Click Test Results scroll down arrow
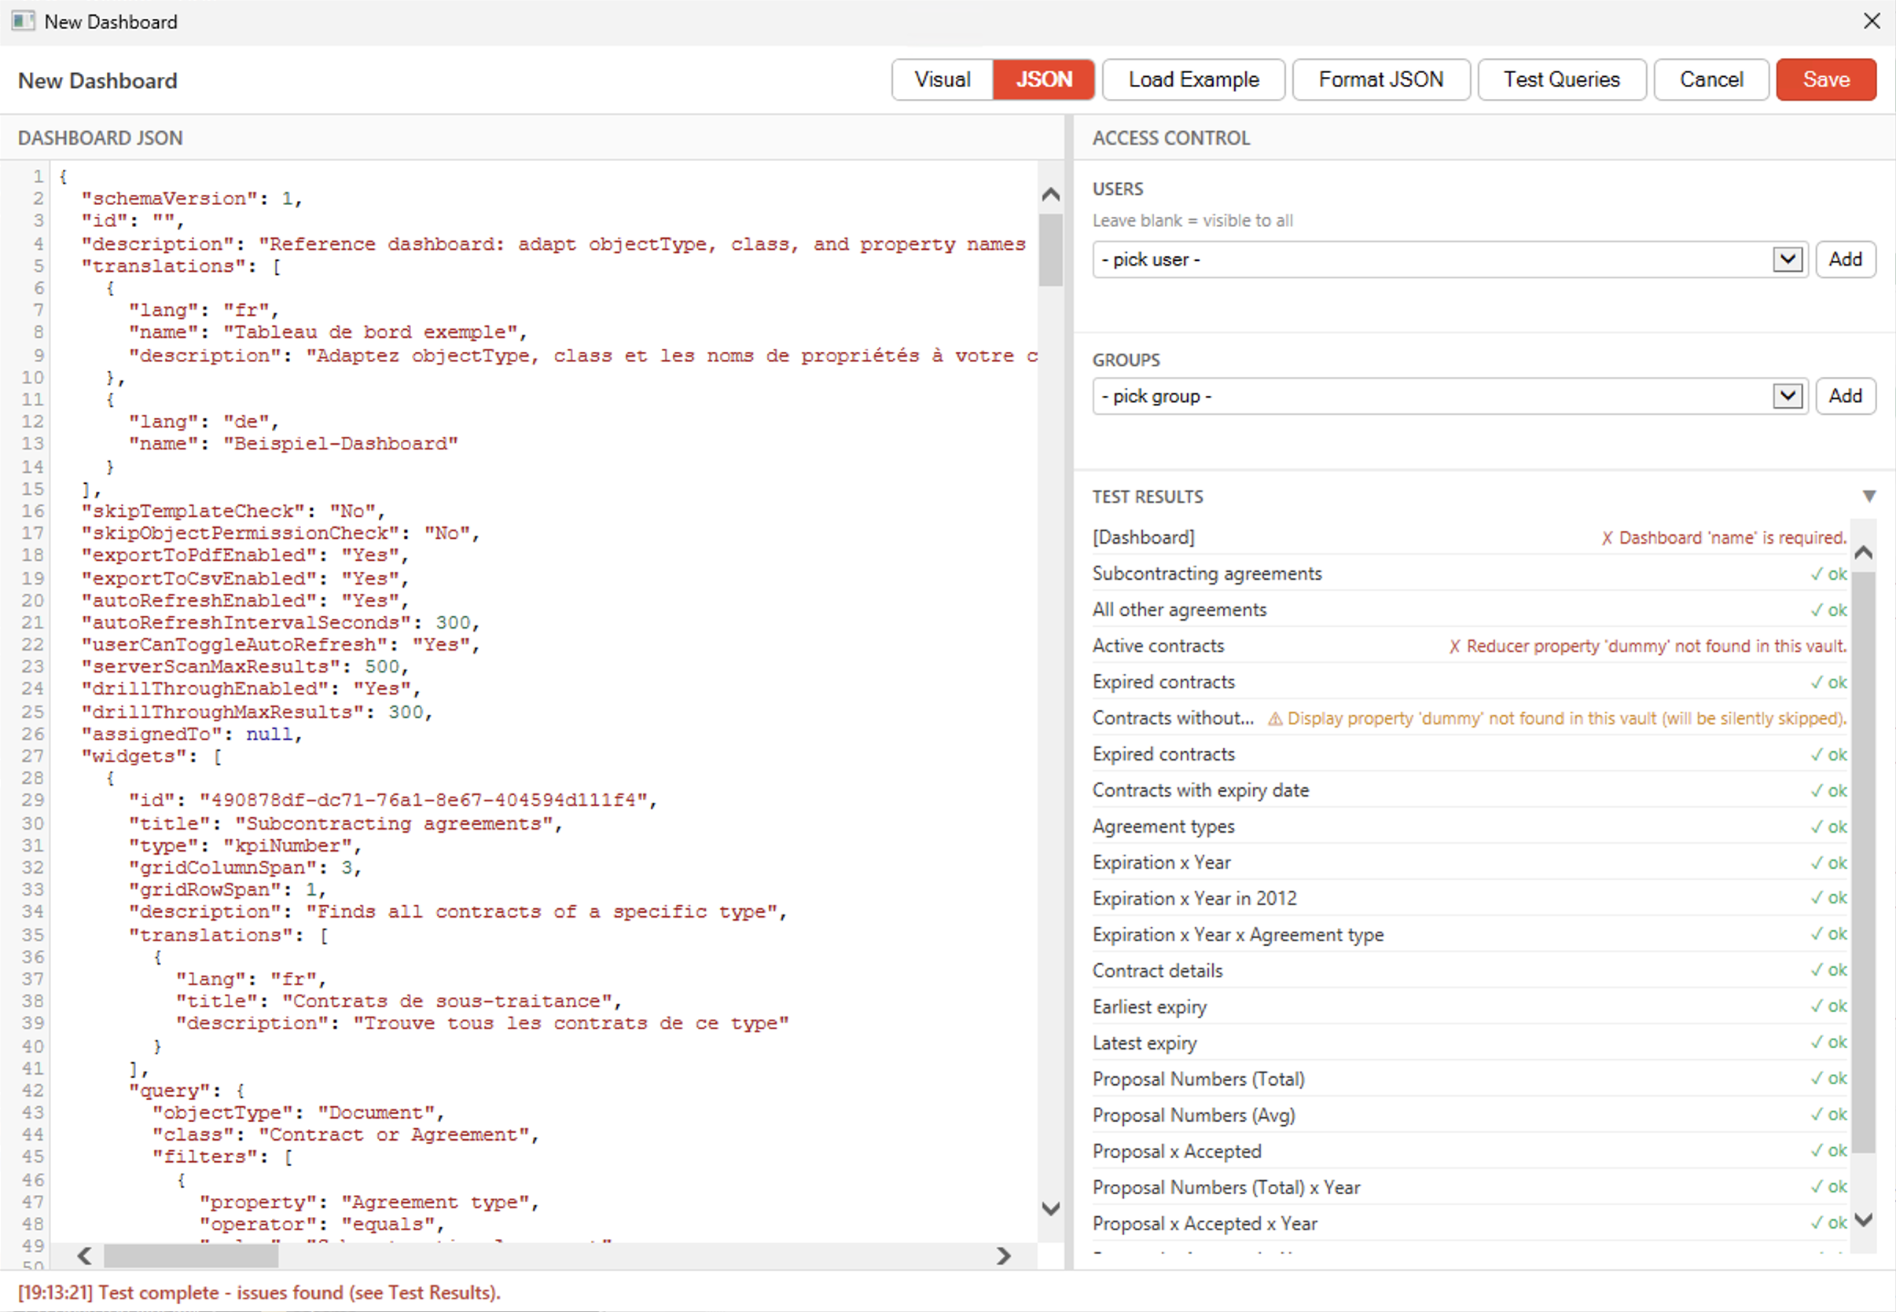Screen dimensions: 1896x1312 coord(1864,1219)
